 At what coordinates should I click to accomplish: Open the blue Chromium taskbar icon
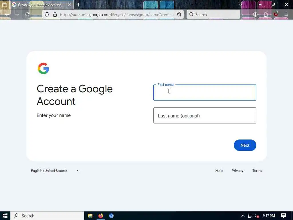[111, 216]
